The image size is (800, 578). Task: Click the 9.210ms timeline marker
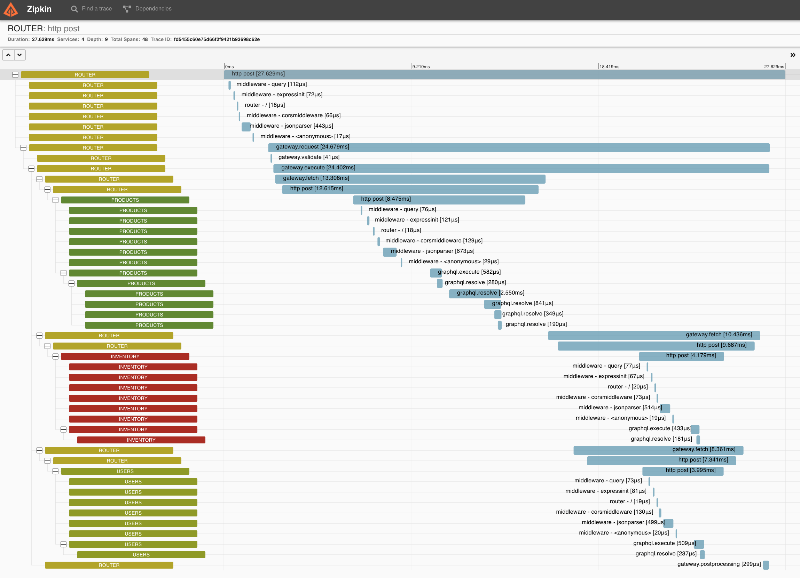(421, 67)
